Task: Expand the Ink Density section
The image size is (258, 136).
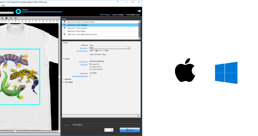Action: [64, 79]
